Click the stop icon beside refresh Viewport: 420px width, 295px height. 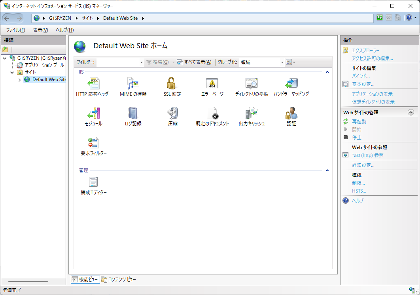(389, 18)
